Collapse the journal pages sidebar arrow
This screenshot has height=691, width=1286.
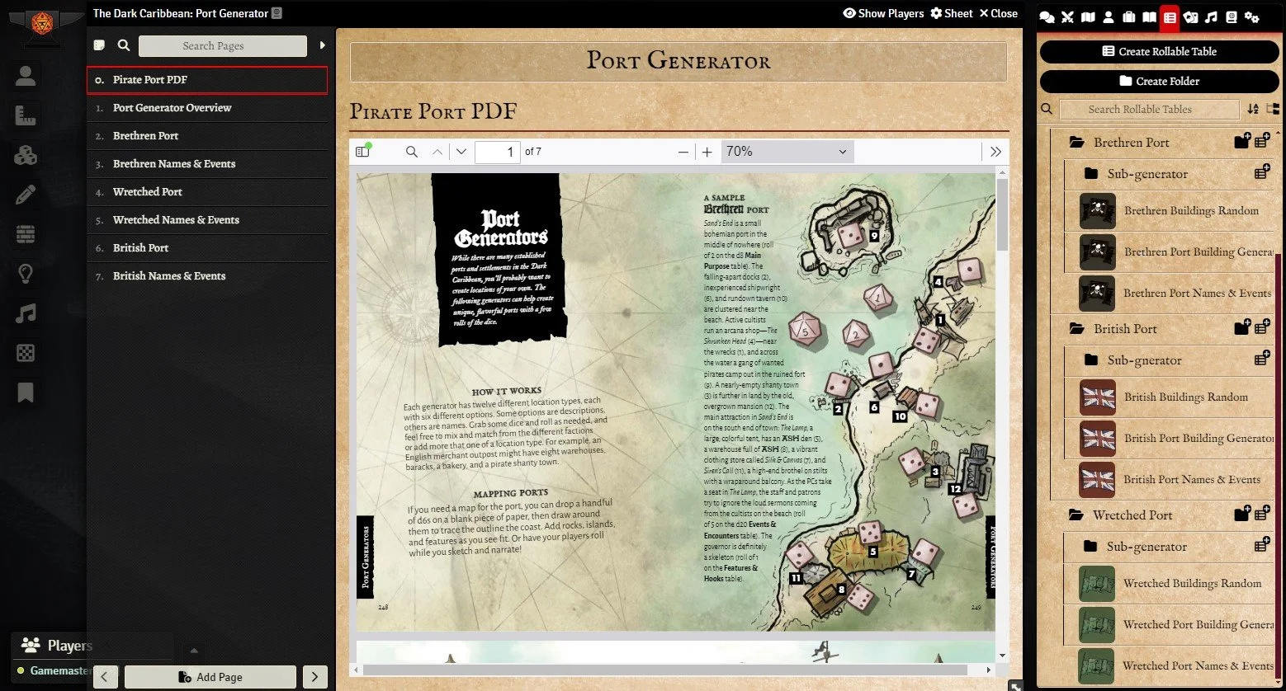coord(322,46)
